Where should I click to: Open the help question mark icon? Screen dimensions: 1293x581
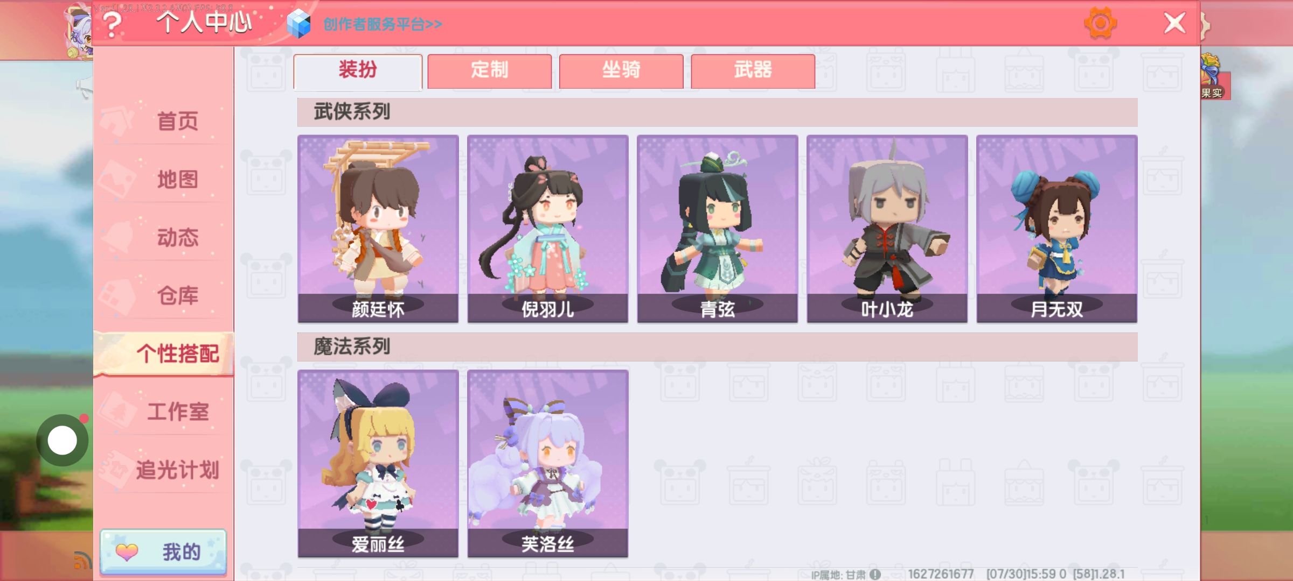[x=112, y=24]
